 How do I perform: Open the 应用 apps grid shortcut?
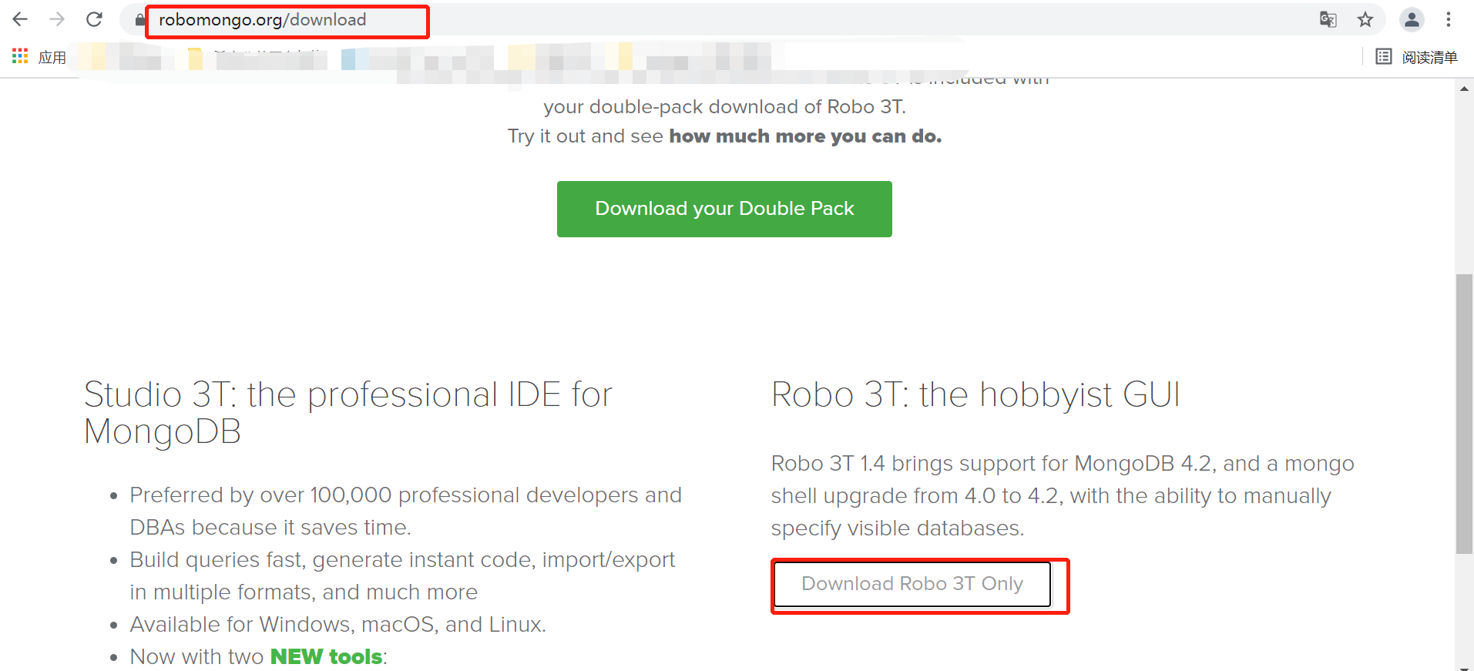point(39,57)
